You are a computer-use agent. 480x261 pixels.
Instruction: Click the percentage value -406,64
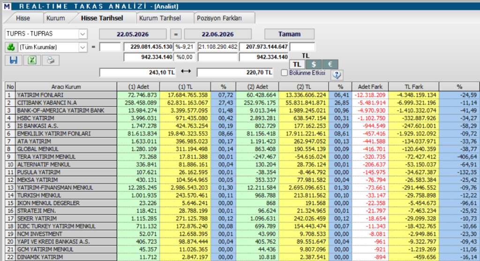tap(467, 157)
